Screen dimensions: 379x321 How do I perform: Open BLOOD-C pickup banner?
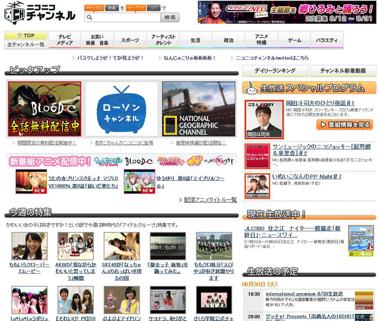[x=44, y=109]
